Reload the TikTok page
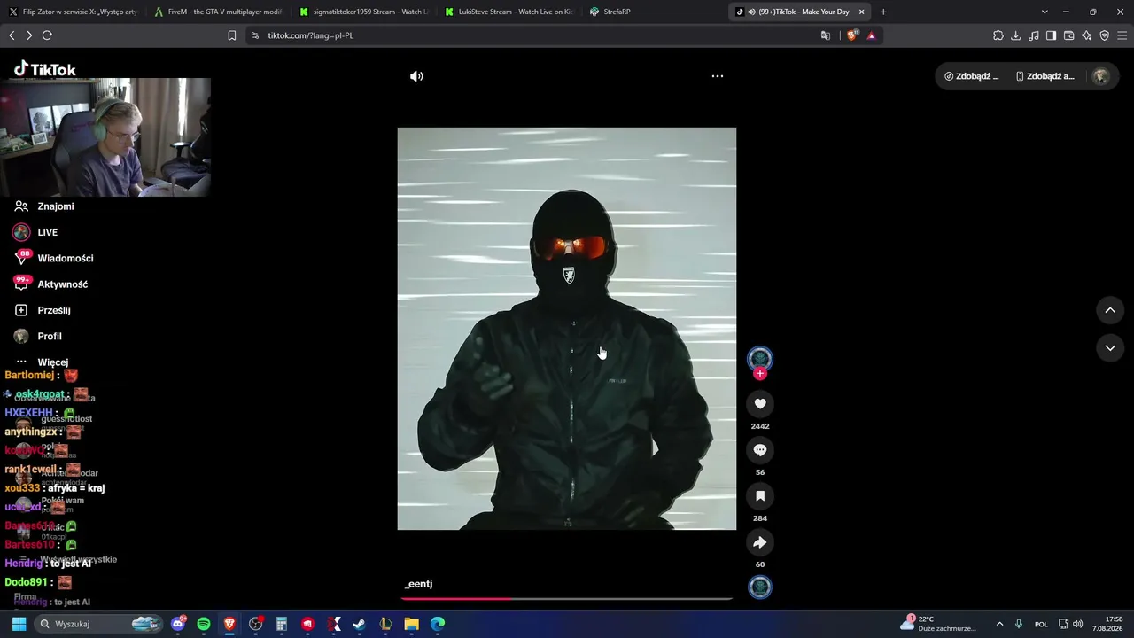 (47, 35)
